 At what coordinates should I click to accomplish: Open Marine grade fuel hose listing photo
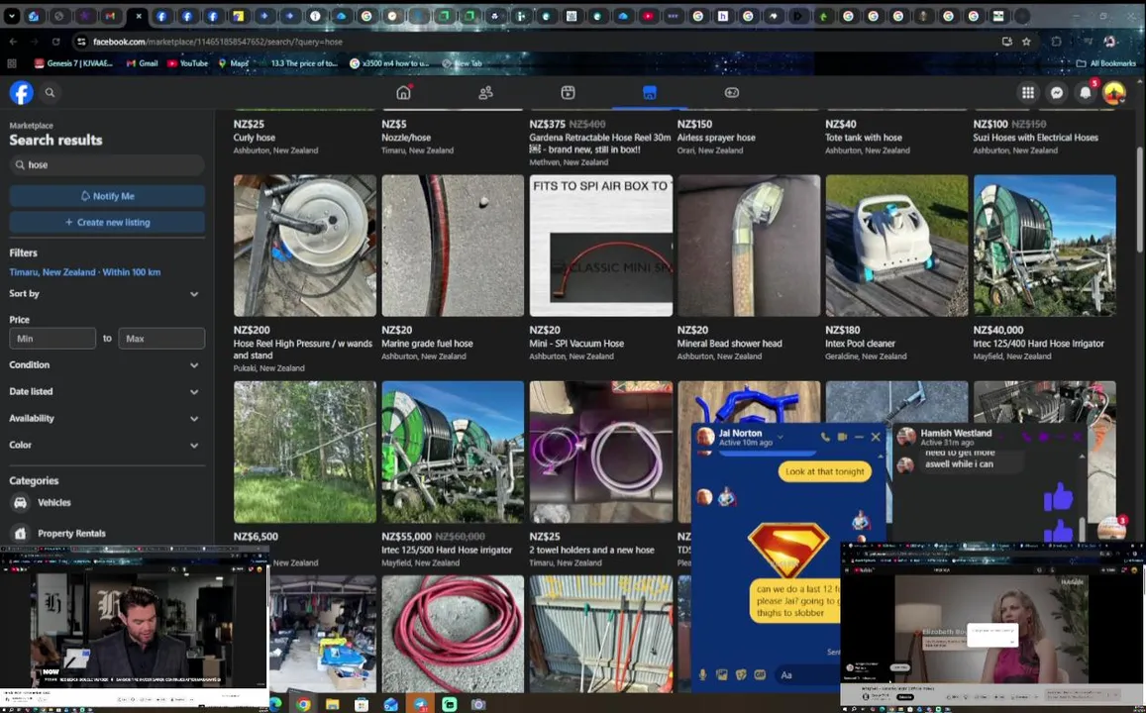453,246
